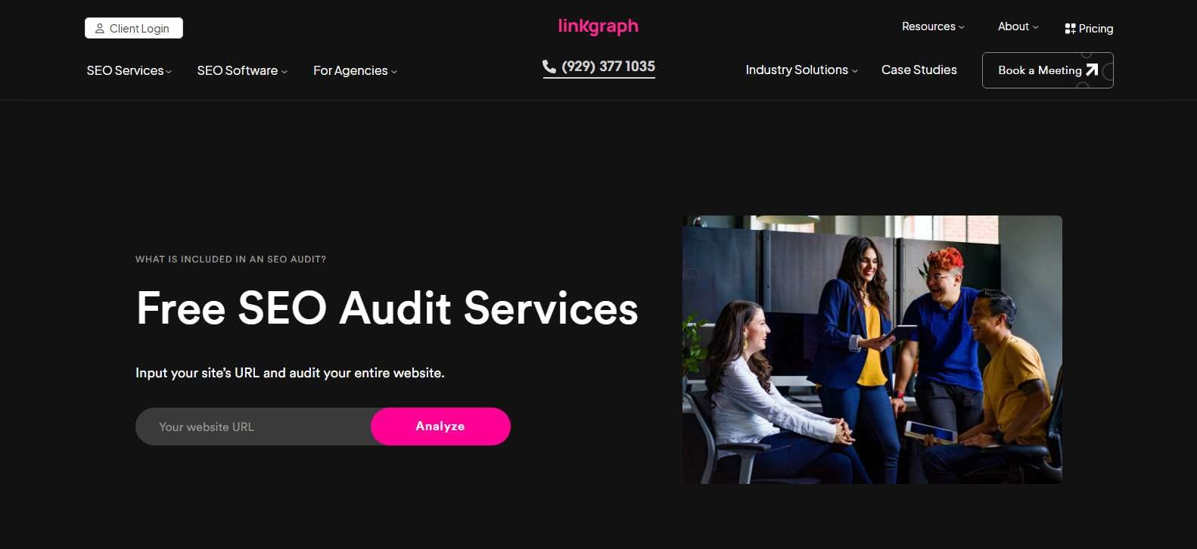This screenshot has height=549, width=1197.
Task: Go to Case Studies page
Action: (919, 70)
